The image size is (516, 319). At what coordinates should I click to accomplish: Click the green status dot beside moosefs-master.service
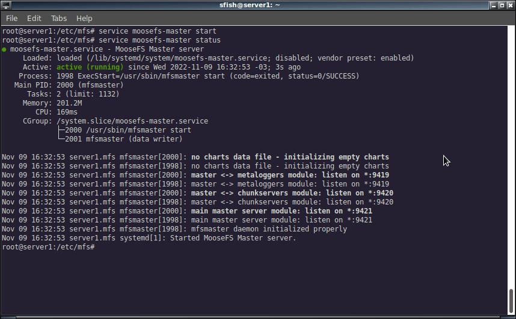[x=4, y=50]
